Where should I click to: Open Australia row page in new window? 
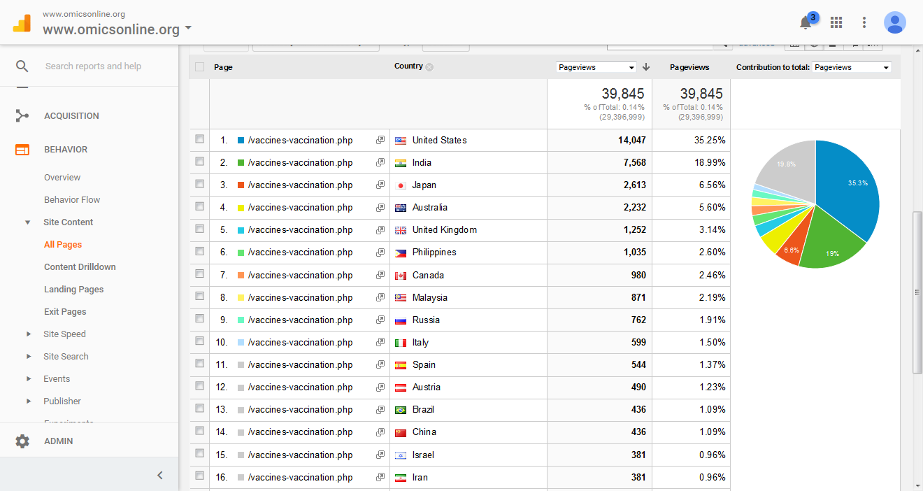[380, 207]
